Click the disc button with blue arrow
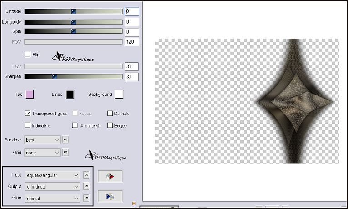The image size is (348, 209). pyautogui.click(x=110, y=196)
